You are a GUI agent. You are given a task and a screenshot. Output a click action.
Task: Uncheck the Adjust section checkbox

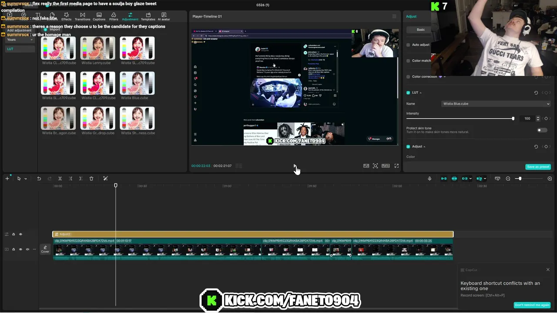click(x=408, y=147)
